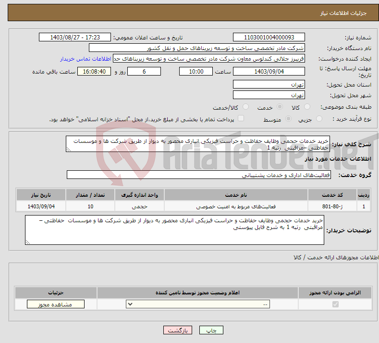Click the remaining time field 16:08:40

(x=94, y=71)
